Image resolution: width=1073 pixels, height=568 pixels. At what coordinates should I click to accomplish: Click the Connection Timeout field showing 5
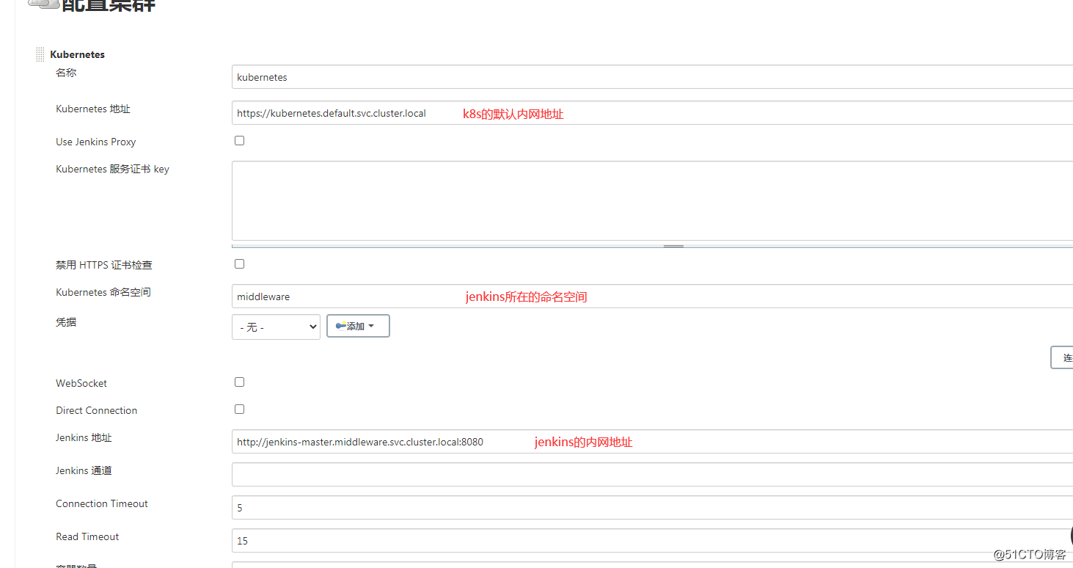(x=652, y=508)
